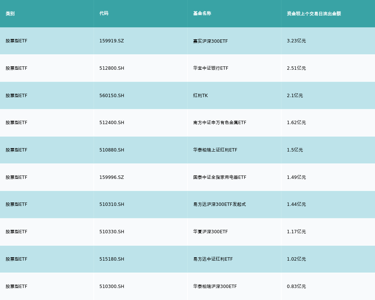Click the 2.51亿元 outflow value
375x300 pixels.
pos(296,68)
